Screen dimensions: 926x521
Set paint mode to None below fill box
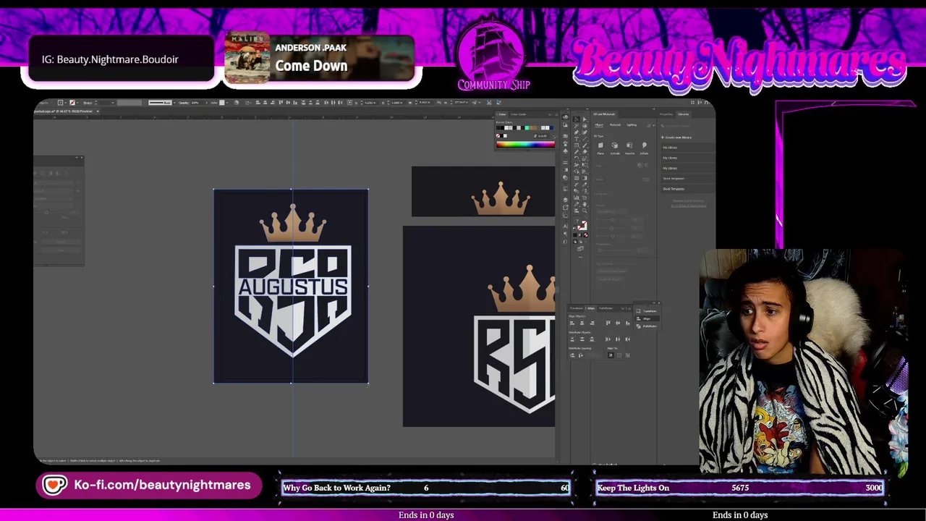pyautogui.click(x=586, y=234)
